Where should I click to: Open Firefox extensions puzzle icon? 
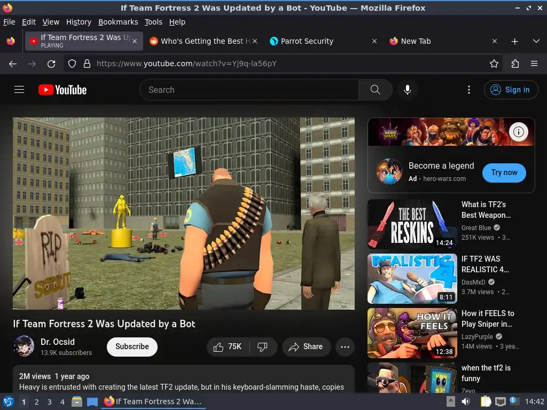pos(515,64)
